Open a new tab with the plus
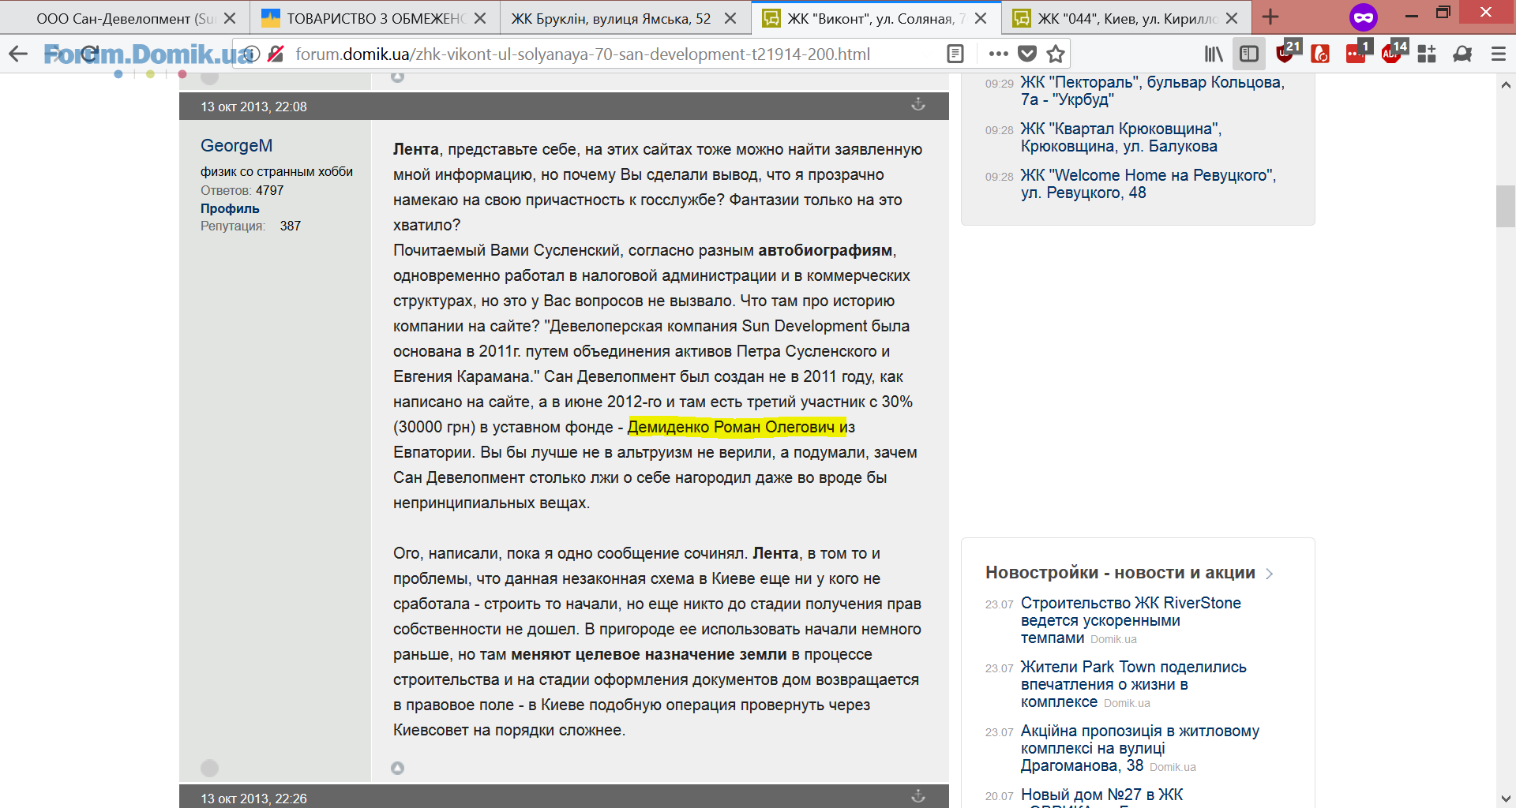The image size is (1516, 808). tap(1270, 17)
